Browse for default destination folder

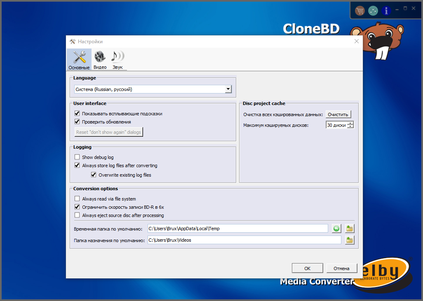tap(350, 240)
